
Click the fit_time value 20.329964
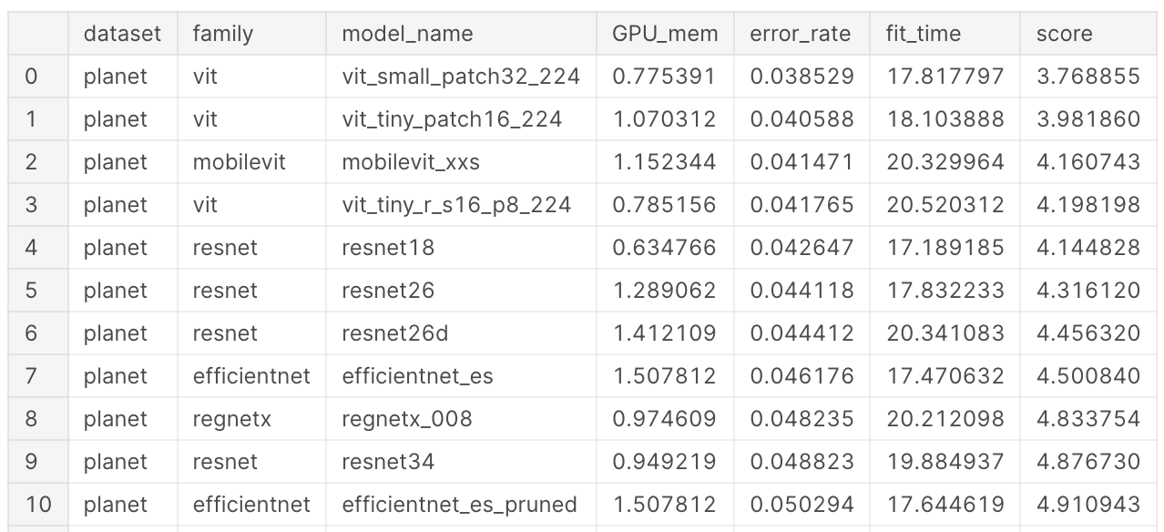[x=945, y=162]
